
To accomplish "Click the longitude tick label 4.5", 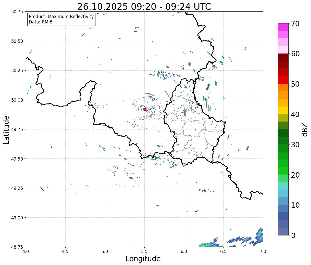I will pyautogui.click(x=65, y=251).
